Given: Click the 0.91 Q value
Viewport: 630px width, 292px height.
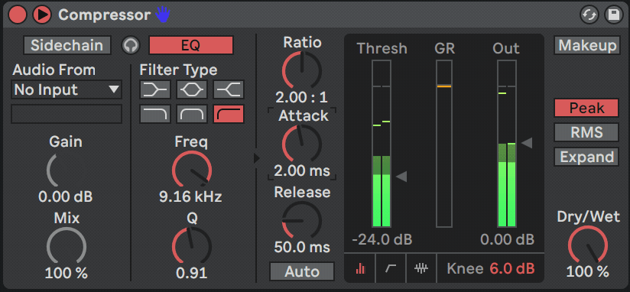Looking at the screenshot, I should point(192,273).
